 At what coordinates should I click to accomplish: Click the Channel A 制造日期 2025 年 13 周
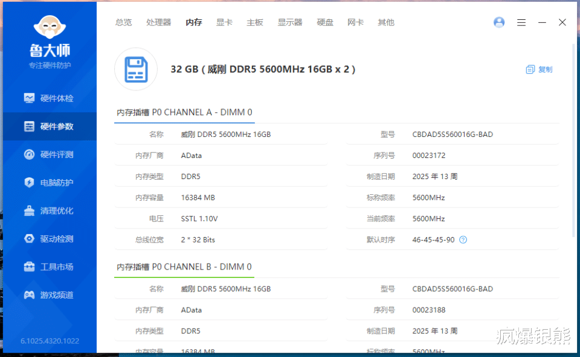click(x=434, y=177)
